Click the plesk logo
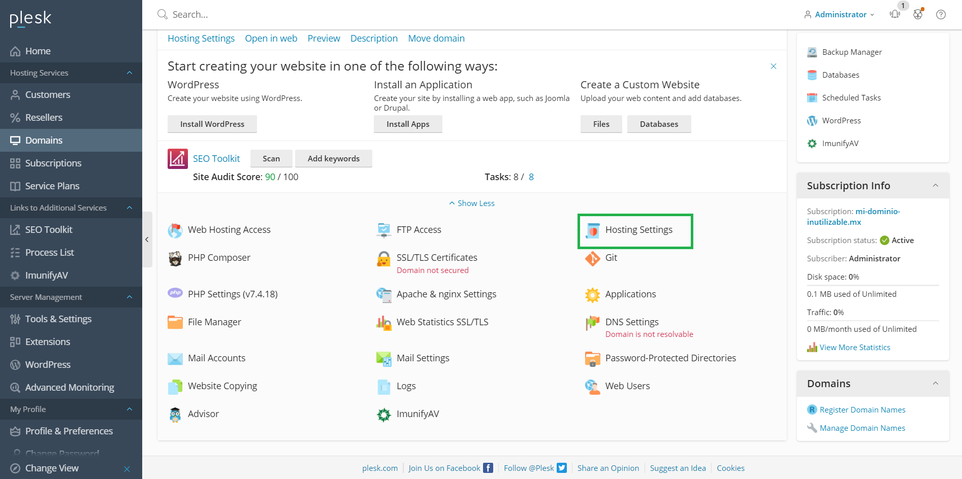The height and width of the screenshot is (479, 962). (x=30, y=18)
